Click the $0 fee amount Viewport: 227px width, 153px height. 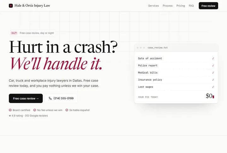click(x=209, y=96)
